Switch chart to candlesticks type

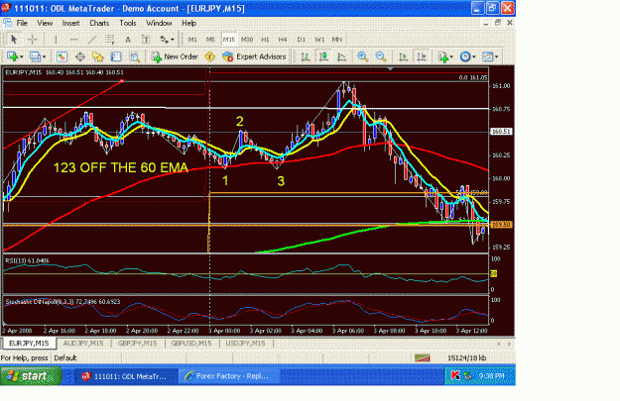pos(323,56)
